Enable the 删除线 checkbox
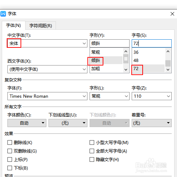 point(10,142)
